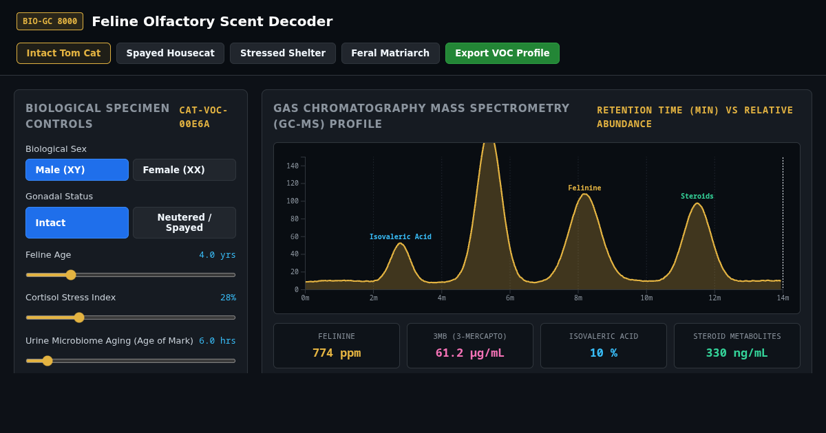Click the 14m tick on time axis
This screenshot has width=826, height=433.
click(783, 298)
